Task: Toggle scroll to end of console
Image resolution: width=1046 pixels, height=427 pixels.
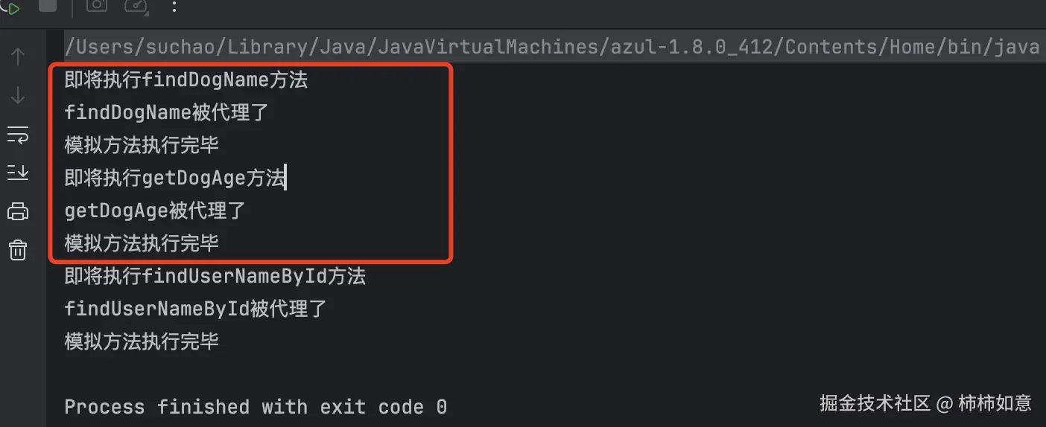Action: tap(18, 173)
